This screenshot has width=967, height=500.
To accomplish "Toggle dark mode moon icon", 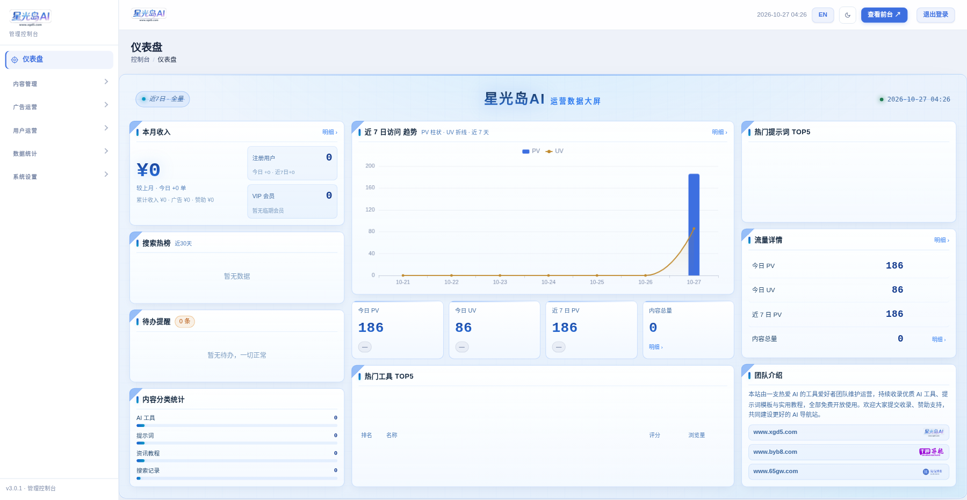I will pos(847,15).
